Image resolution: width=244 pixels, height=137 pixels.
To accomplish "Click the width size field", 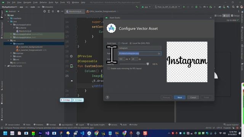I will 122,59.
